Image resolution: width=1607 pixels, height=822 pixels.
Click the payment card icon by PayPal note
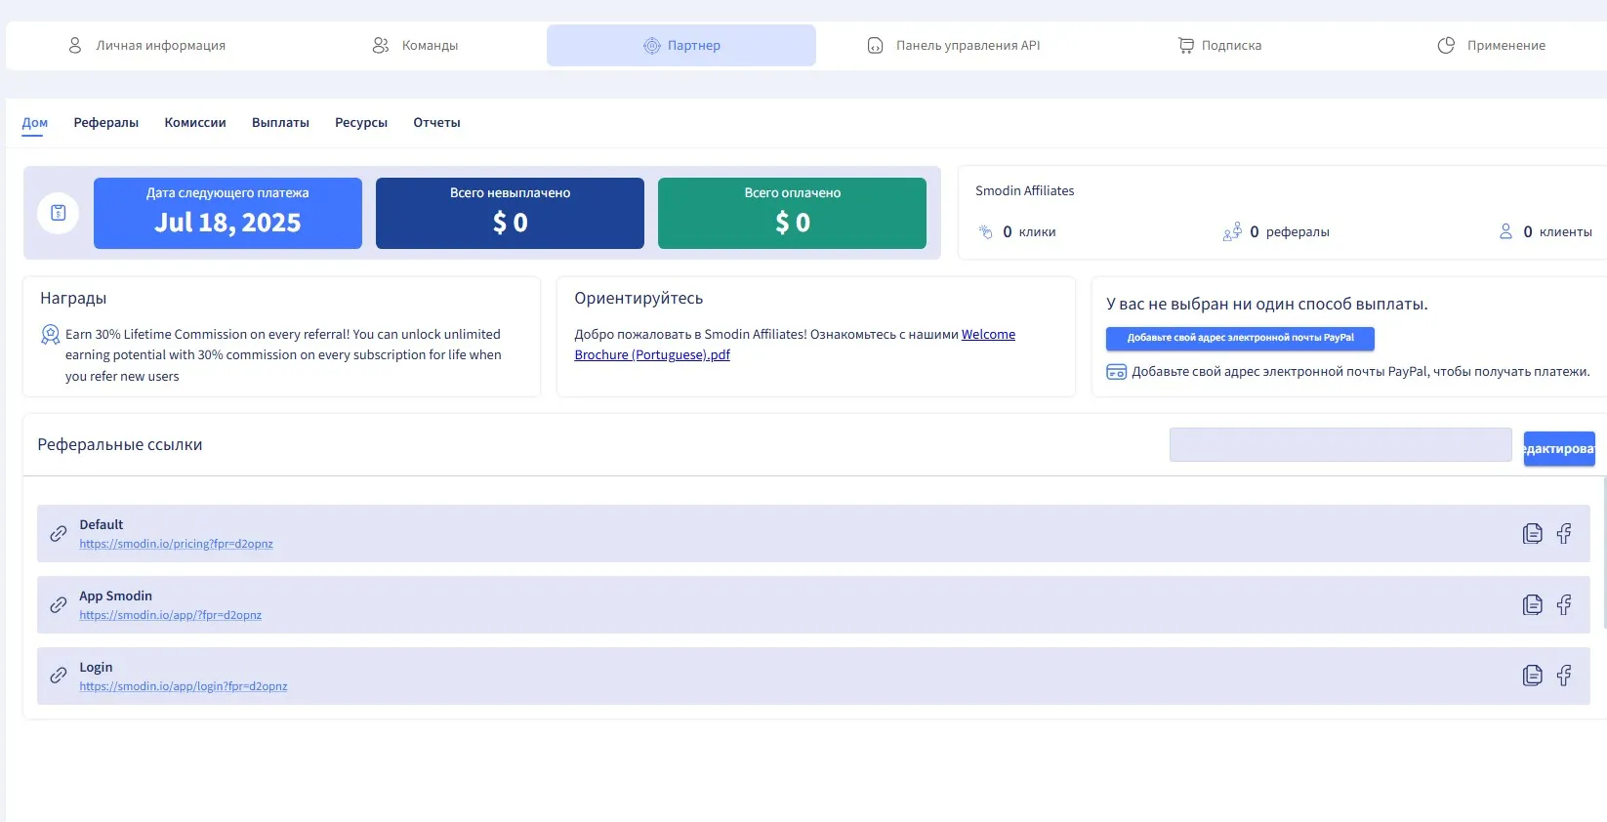(x=1116, y=372)
